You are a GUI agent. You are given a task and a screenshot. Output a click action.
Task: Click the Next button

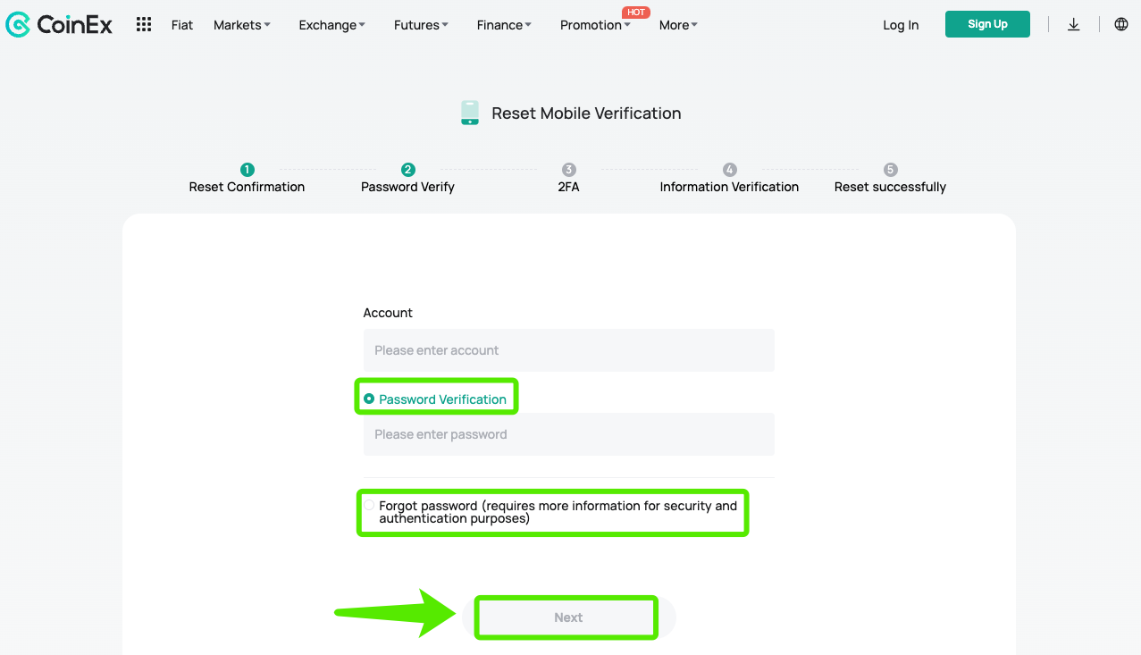(x=568, y=617)
